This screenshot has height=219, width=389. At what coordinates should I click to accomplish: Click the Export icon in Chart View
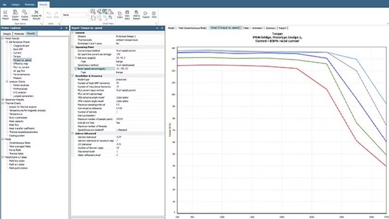146,13
